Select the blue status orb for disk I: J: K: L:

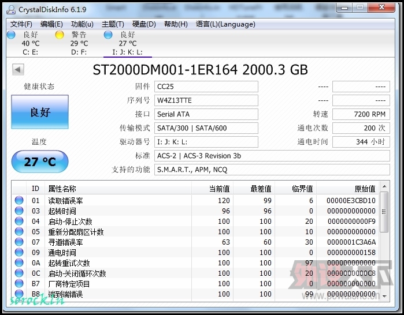pos(108,35)
